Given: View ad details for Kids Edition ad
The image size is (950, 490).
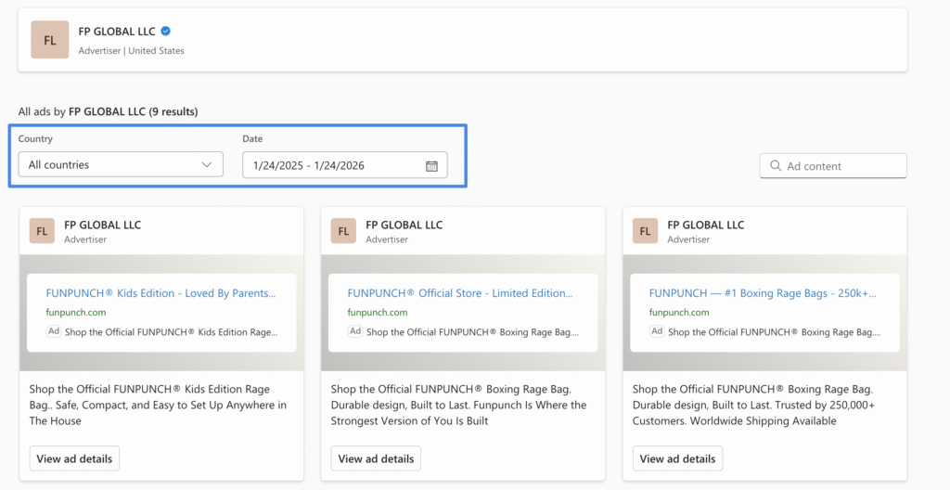Looking at the screenshot, I should click(74, 458).
